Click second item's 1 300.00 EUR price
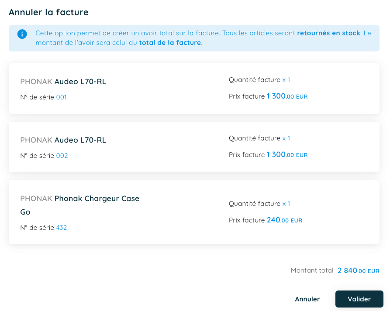The width and height of the screenshot is (390, 311). (x=287, y=155)
